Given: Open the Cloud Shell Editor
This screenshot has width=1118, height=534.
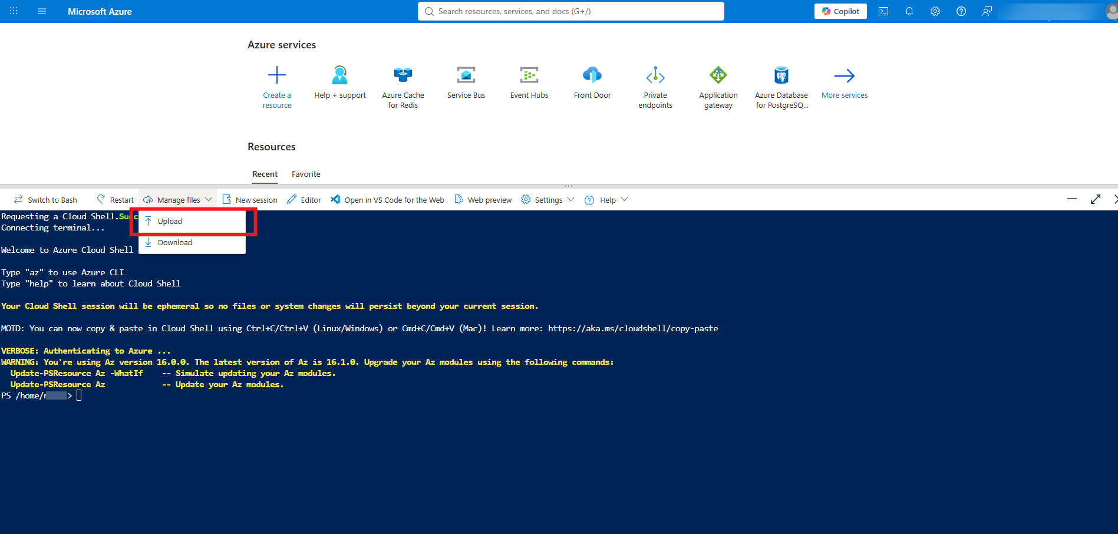Looking at the screenshot, I should 304,200.
